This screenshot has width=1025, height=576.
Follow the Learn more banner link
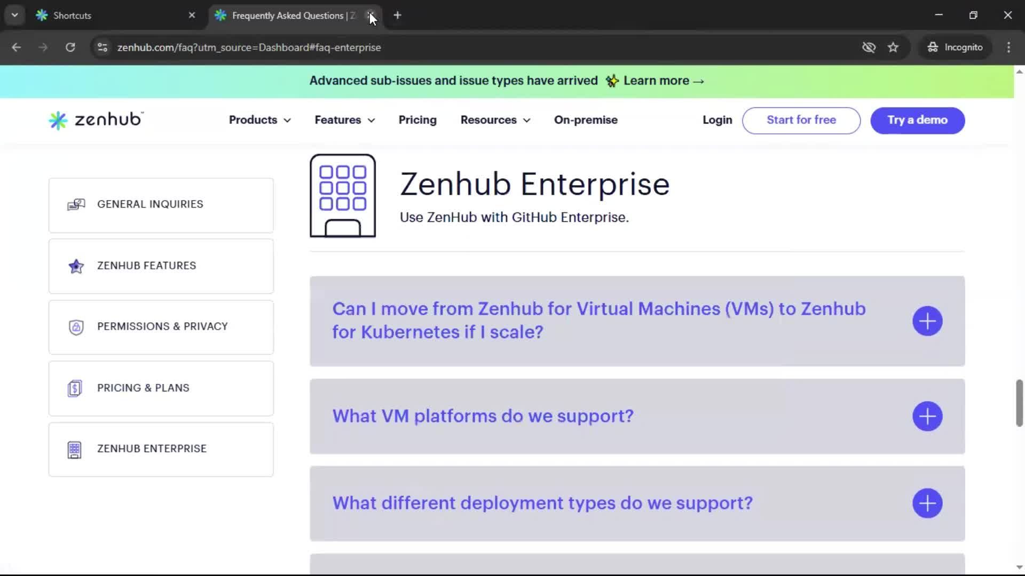[664, 81]
